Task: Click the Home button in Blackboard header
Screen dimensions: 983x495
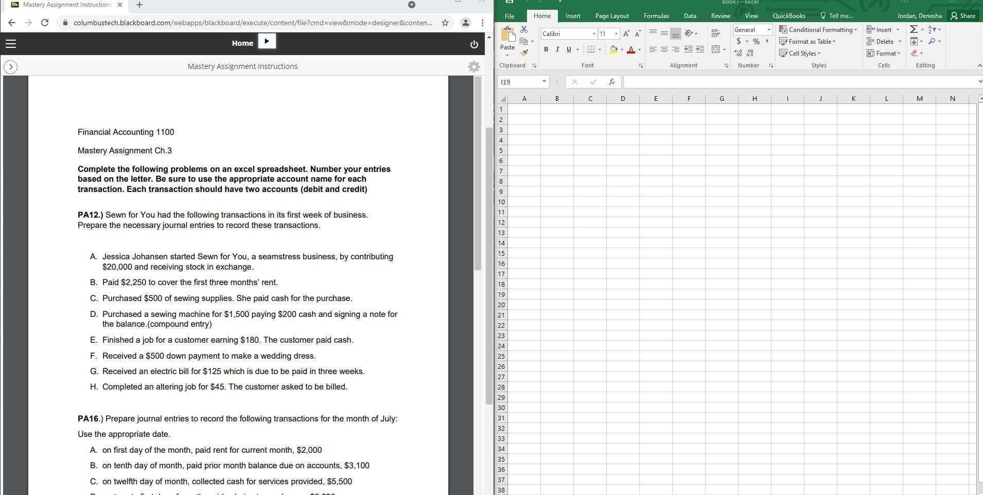Action: [242, 43]
